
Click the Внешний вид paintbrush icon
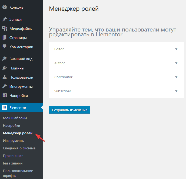pyautogui.click(x=5, y=59)
